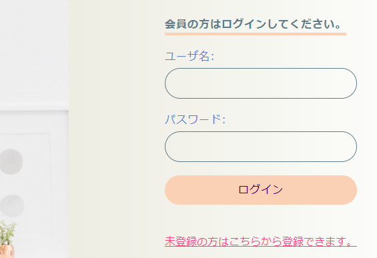Focus the パスワード input field
Viewport: 377px width, 258px height.
261,147
